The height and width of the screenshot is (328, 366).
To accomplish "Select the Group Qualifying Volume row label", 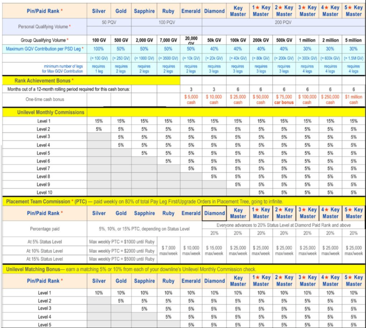I will (x=44, y=40).
